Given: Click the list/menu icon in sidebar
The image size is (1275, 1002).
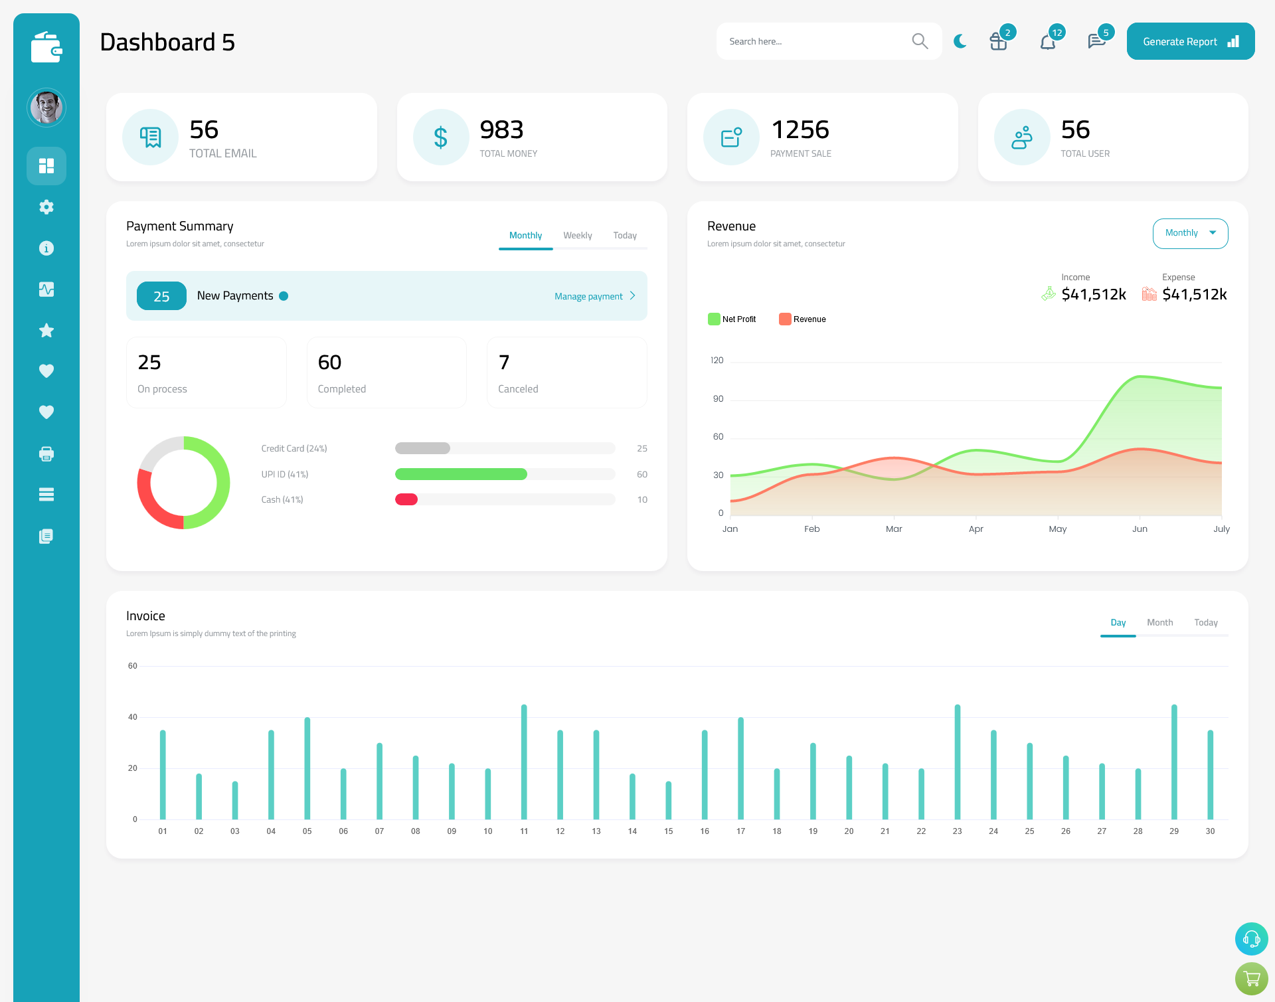Looking at the screenshot, I should click(46, 495).
